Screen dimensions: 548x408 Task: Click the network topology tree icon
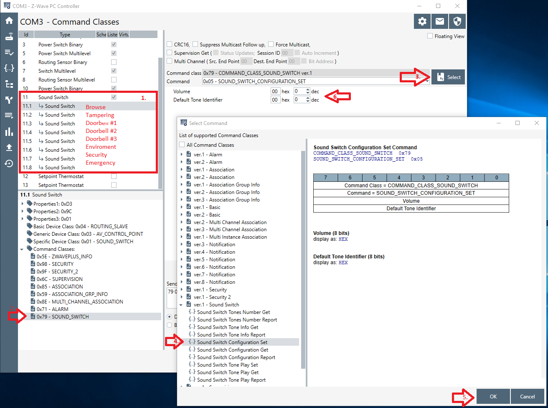tap(9, 84)
